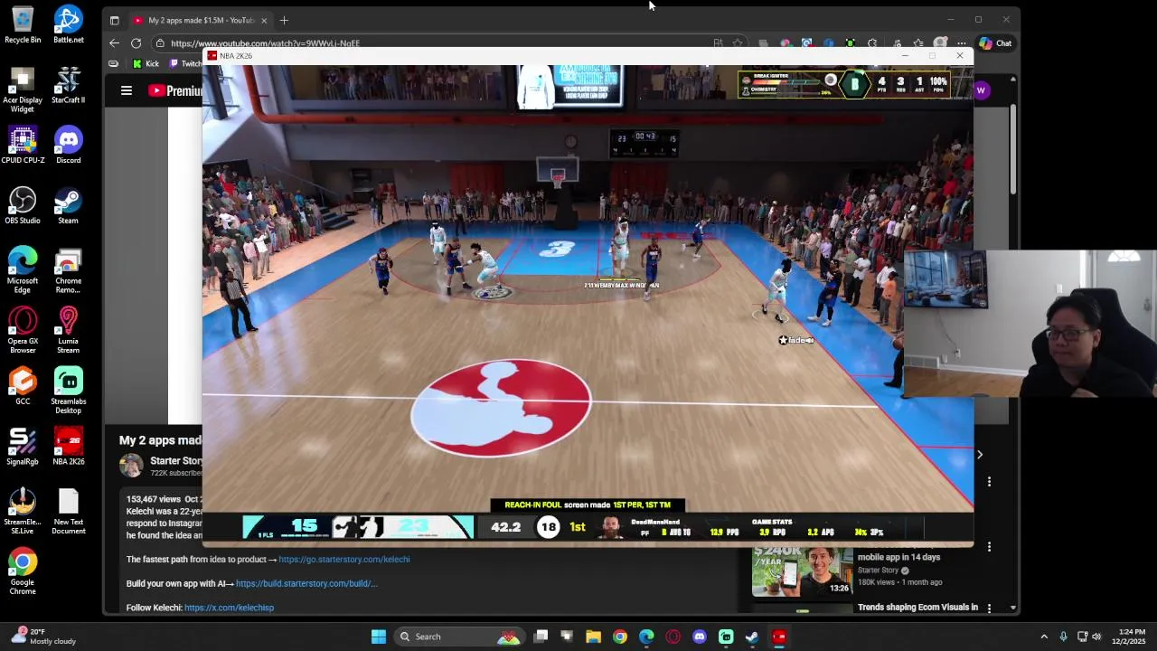Open options for 'Trends shaping Ecom Visuals' video
1157x651 pixels.
(x=989, y=608)
